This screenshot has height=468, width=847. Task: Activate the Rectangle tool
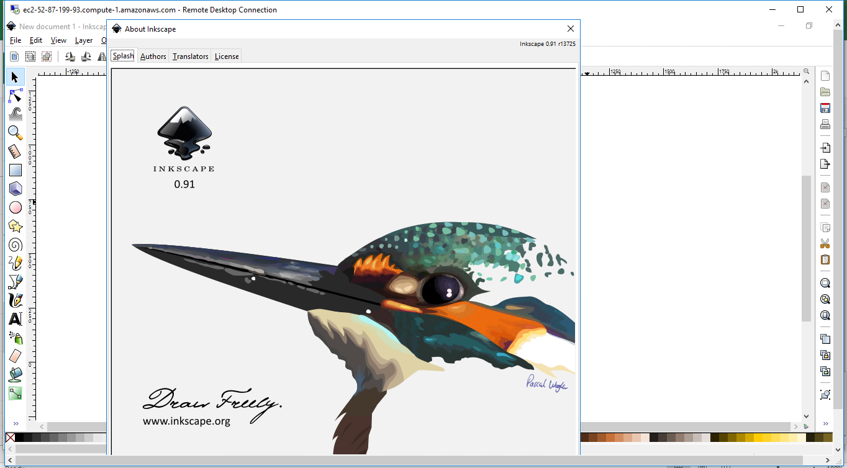point(16,170)
